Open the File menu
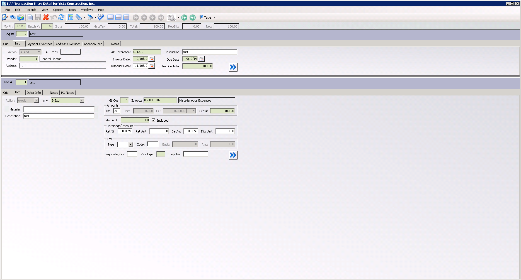 coord(8,10)
